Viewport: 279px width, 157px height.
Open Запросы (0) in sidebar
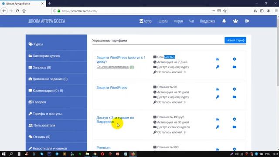[56, 68]
